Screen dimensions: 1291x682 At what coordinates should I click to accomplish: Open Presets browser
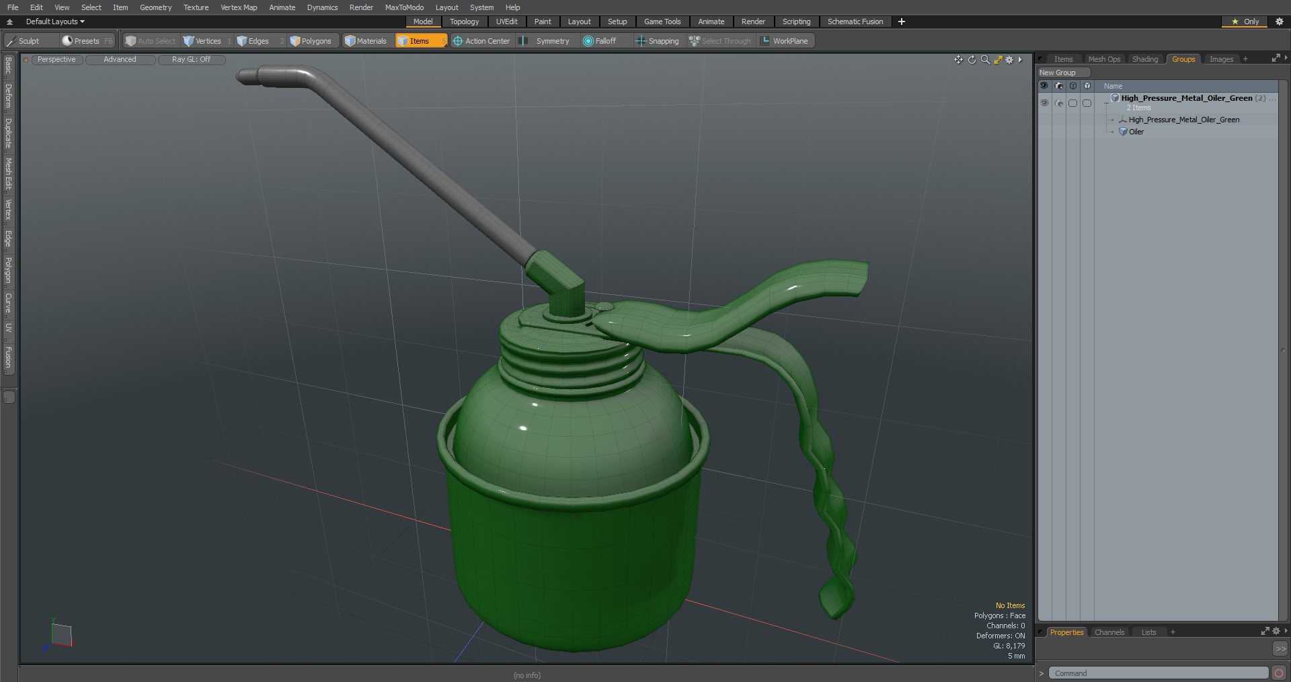pyautogui.click(x=87, y=41)
